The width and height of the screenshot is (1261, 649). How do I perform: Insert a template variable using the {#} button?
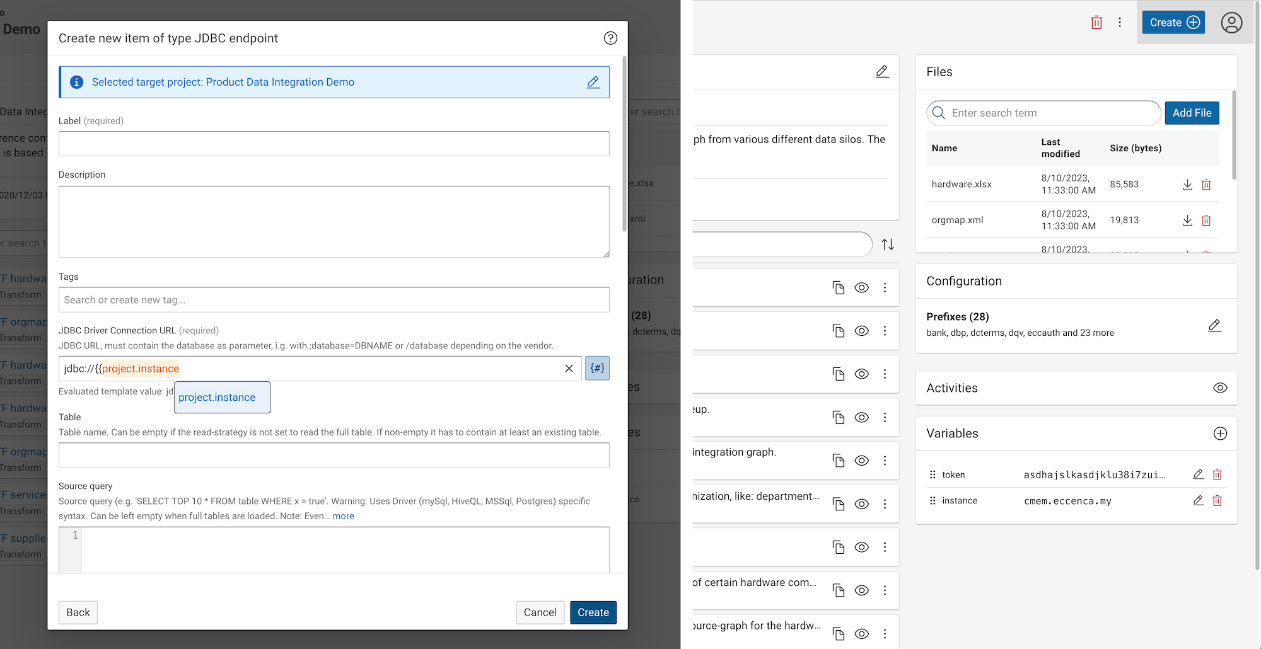(x=596, y=368)
